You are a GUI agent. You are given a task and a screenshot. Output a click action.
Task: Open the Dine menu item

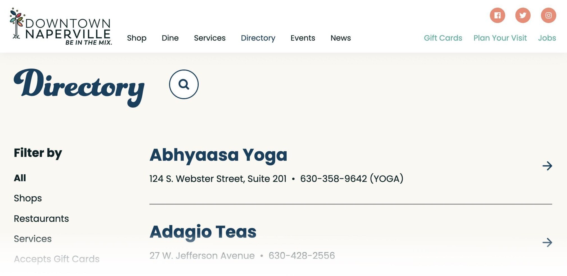click(x=170, y=38)
